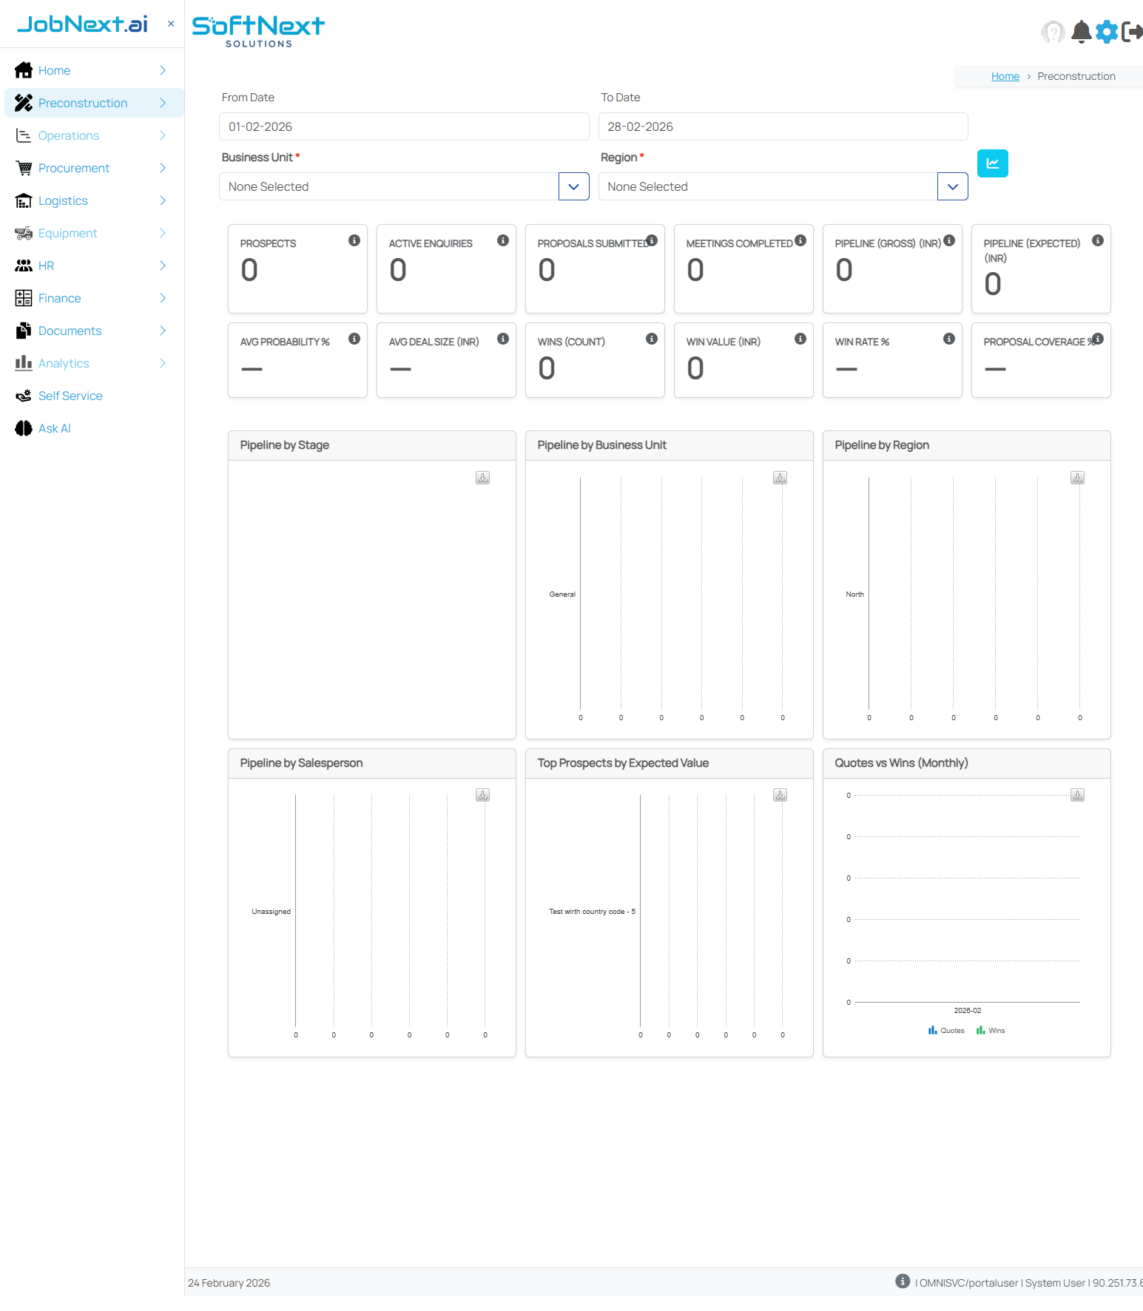Expand the Documents menu chevron
The image size is (1143, 1311).
coord(163,331)
